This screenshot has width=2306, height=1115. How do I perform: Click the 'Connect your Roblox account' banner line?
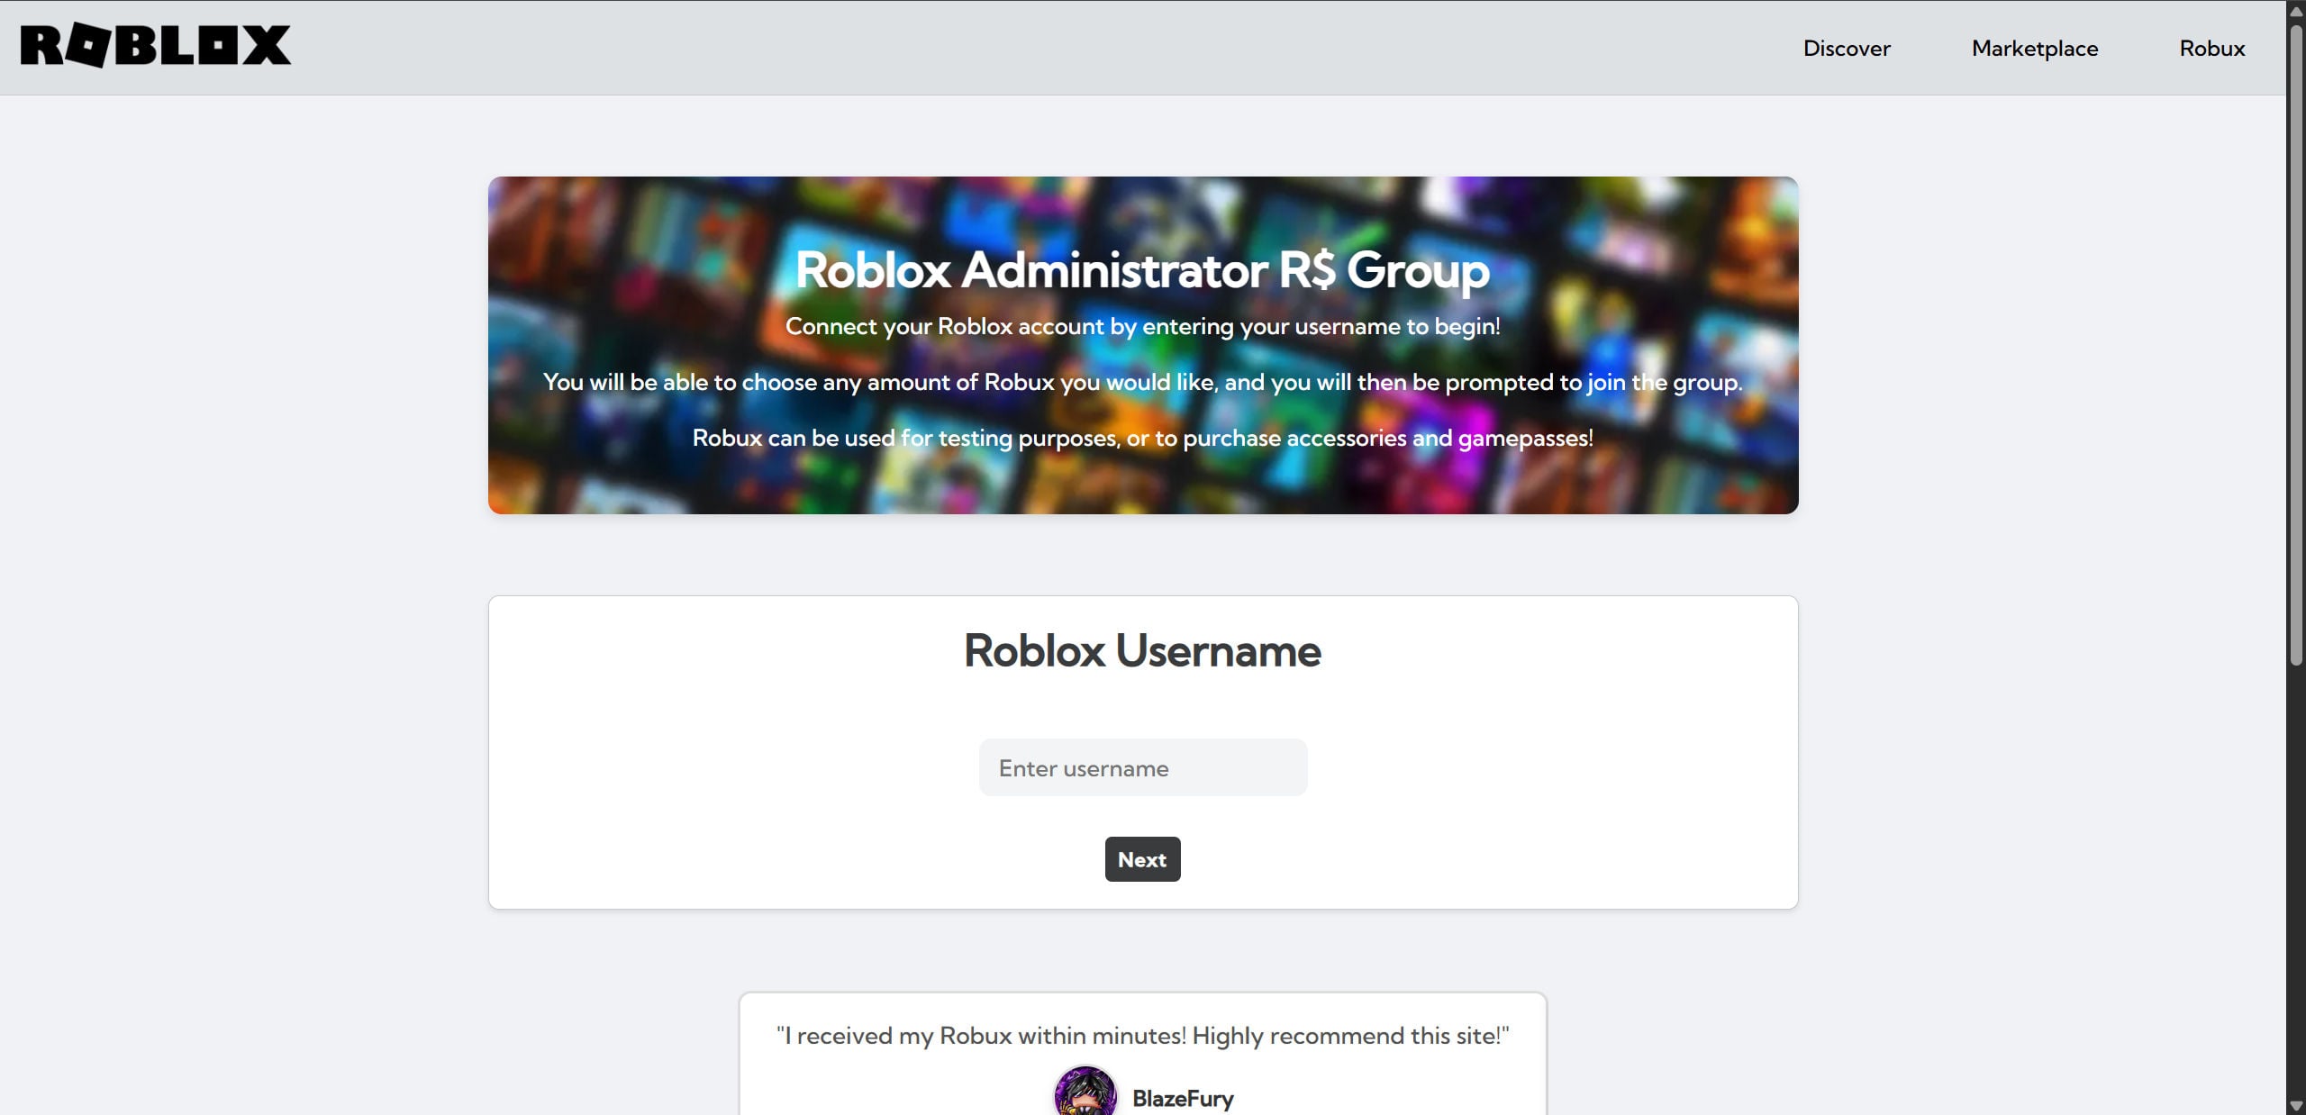pos(1142,326)
